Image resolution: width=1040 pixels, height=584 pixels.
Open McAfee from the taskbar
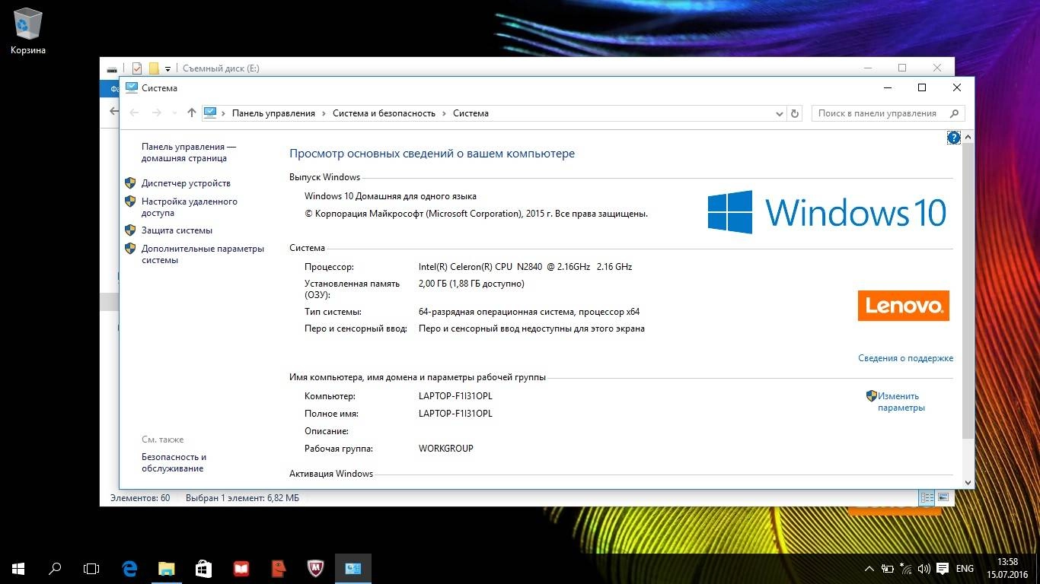(315, 568)
